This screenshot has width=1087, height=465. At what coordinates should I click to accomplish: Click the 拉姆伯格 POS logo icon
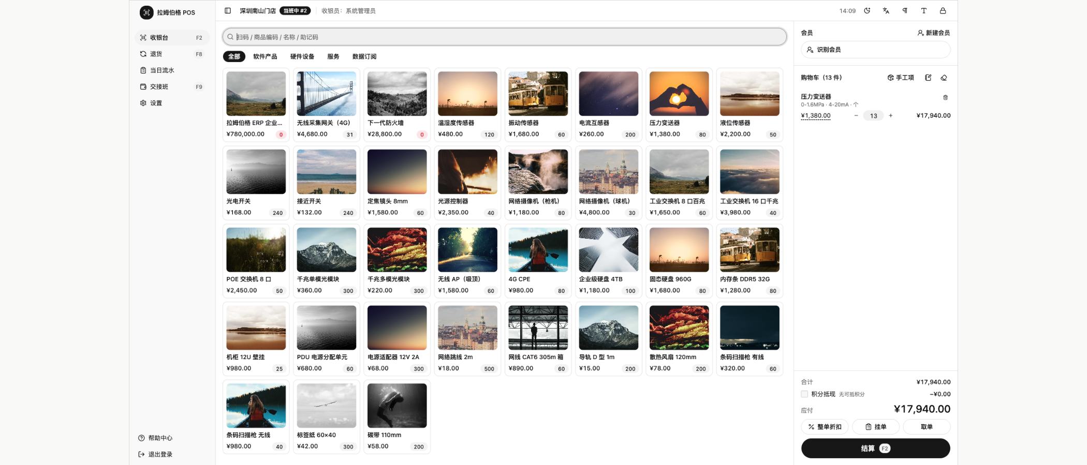(146, 12)
